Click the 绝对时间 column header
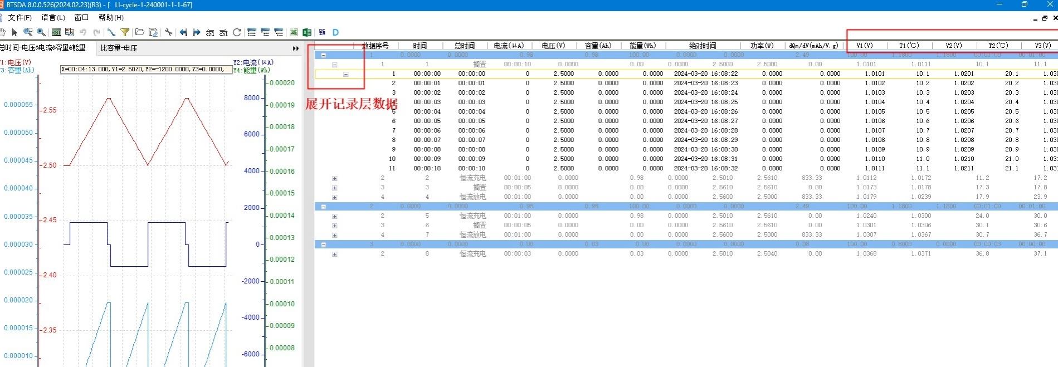 [702, 46]
